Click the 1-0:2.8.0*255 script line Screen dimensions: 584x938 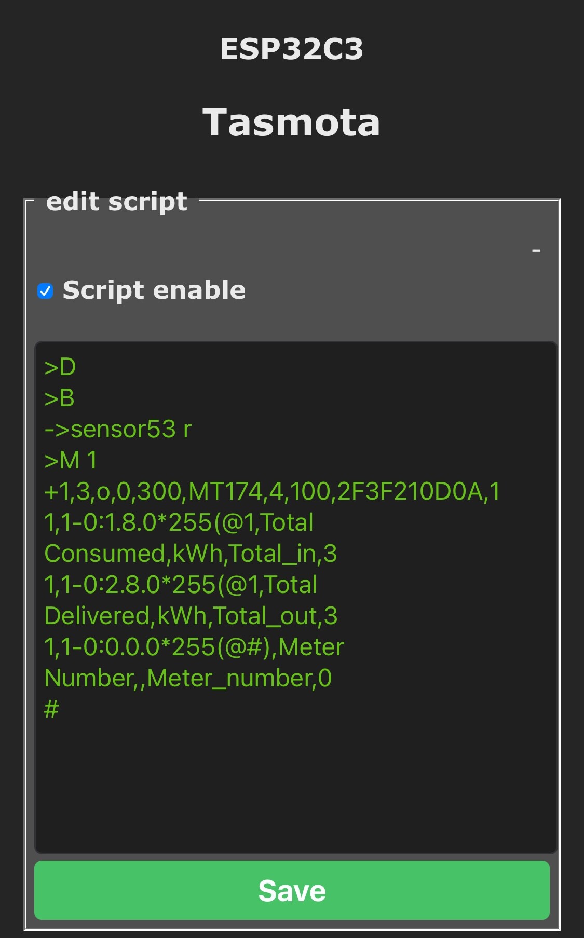click(181, 585)
